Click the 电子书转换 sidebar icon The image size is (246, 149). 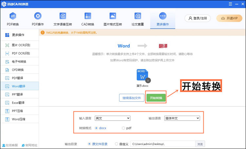7,62
